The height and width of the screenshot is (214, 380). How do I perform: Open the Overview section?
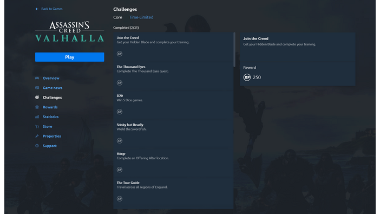[x=51, y=78]
